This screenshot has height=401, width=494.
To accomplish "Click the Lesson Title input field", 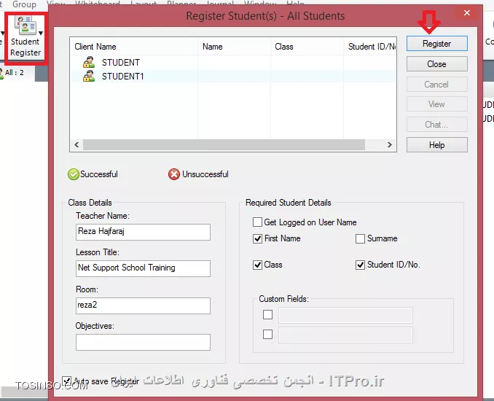I will 143,268.
